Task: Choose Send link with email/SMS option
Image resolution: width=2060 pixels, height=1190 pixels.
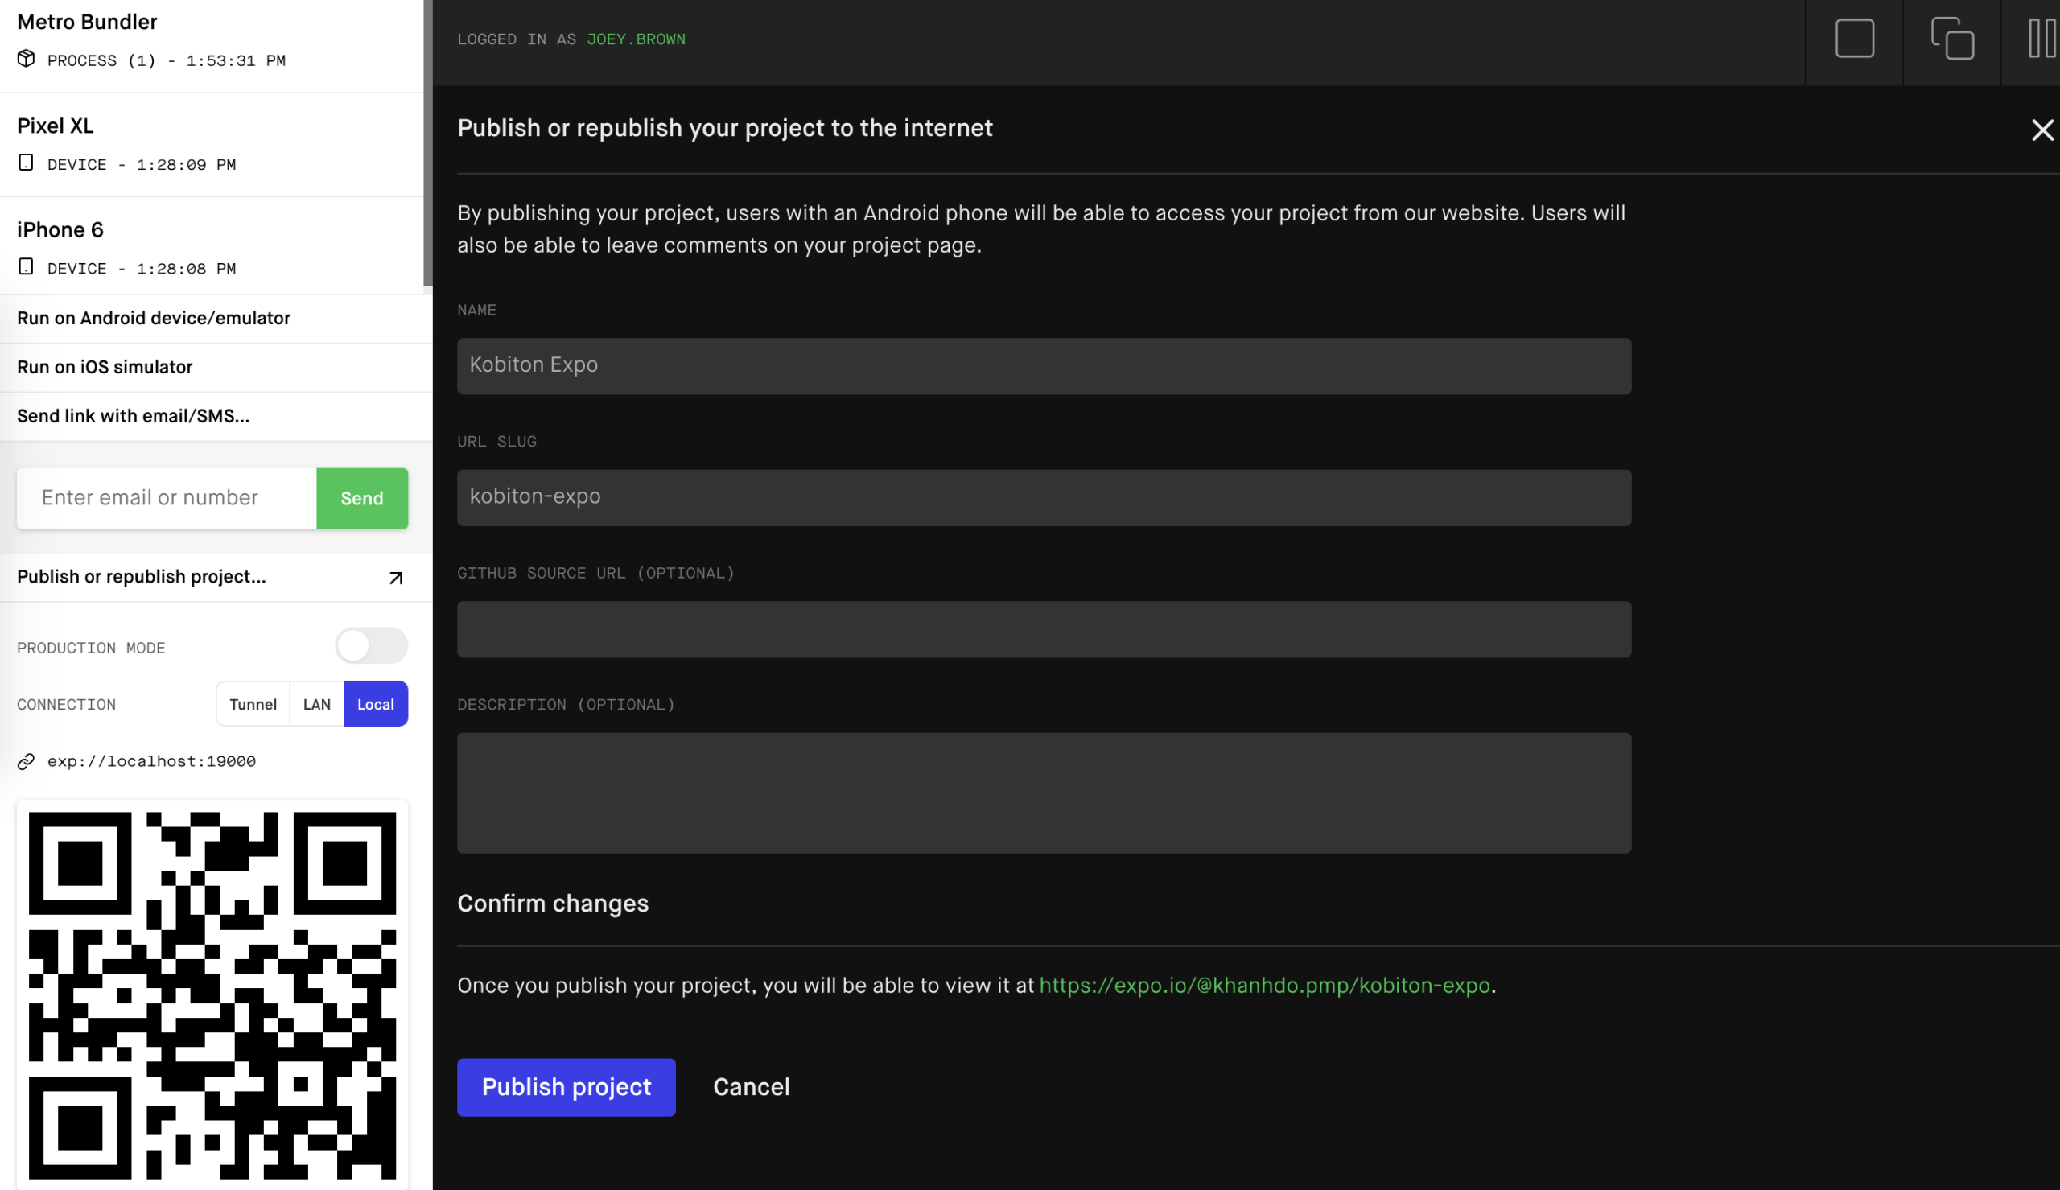Action: point(134,416)
